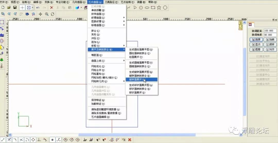Click the undo arrow icon
This screenshot has width=278, height=143.
tap(38, 8)
